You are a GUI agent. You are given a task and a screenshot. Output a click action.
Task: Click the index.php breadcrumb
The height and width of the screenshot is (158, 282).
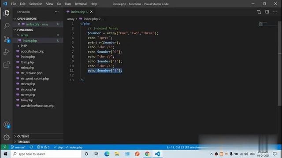click(x=90, y=19)
